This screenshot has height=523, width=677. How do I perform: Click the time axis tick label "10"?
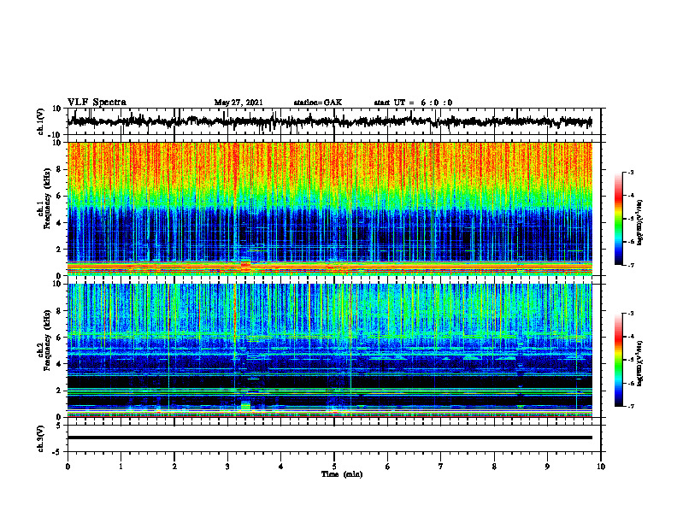601,467
